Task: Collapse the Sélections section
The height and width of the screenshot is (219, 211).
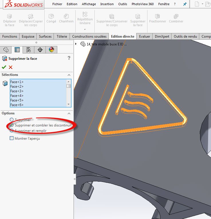Action: tap(69, 75)
